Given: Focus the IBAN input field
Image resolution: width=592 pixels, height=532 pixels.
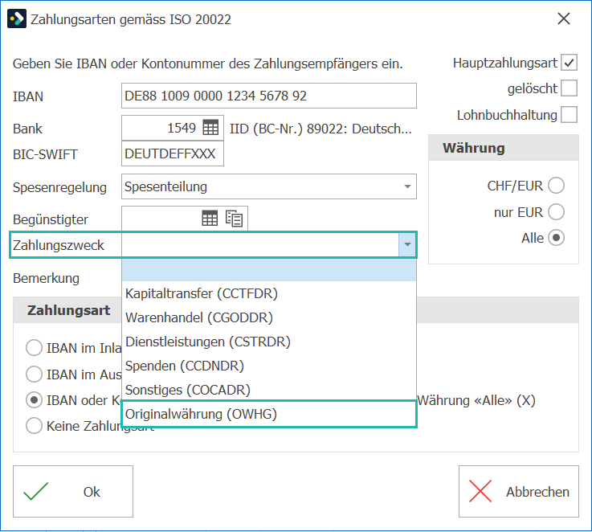Looking at the screenshot, I should pyautogui.click(x=269, y=96).
